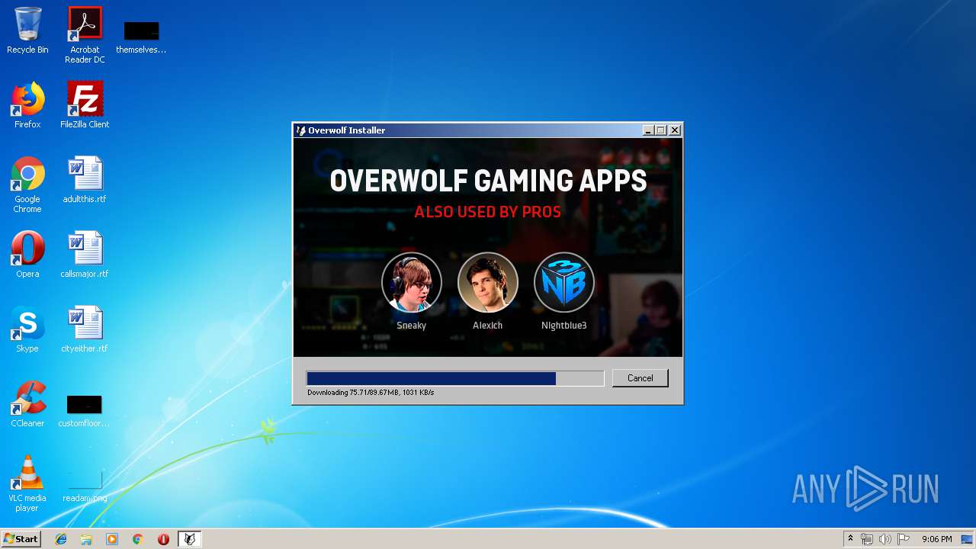Image resolution: width=976 pixels, height=549 pixels.
Task: Launch Internet Explorer from taskbar
Action: [61, 539]
